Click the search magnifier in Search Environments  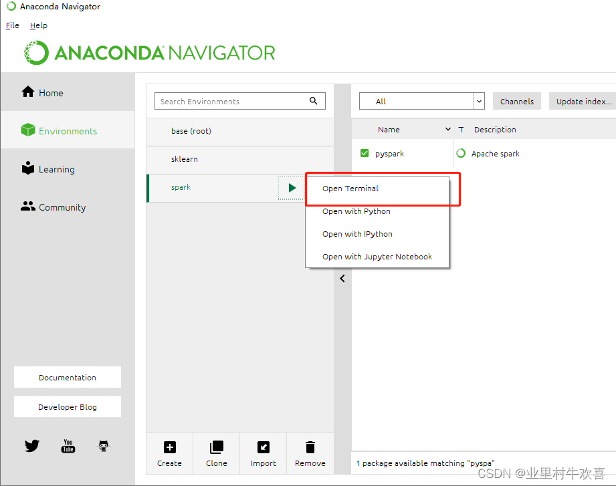pyautogui.click(x=313, y=101)
